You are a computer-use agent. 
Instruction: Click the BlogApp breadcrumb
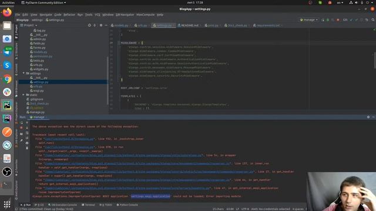[x=22, y=20]
